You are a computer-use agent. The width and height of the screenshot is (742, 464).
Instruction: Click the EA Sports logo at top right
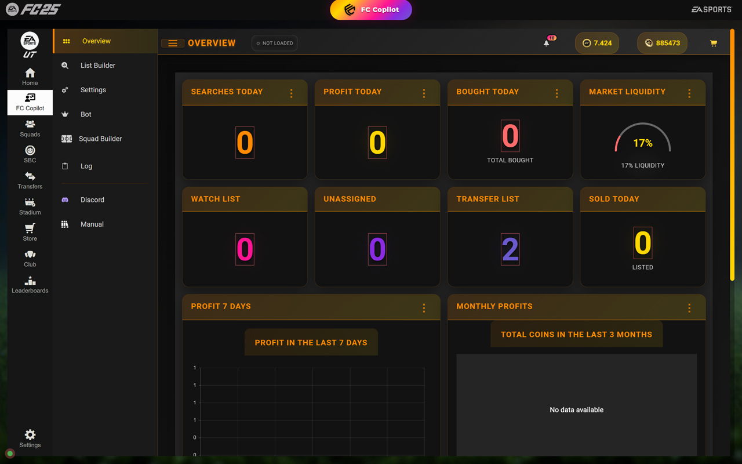pos(711,9)
